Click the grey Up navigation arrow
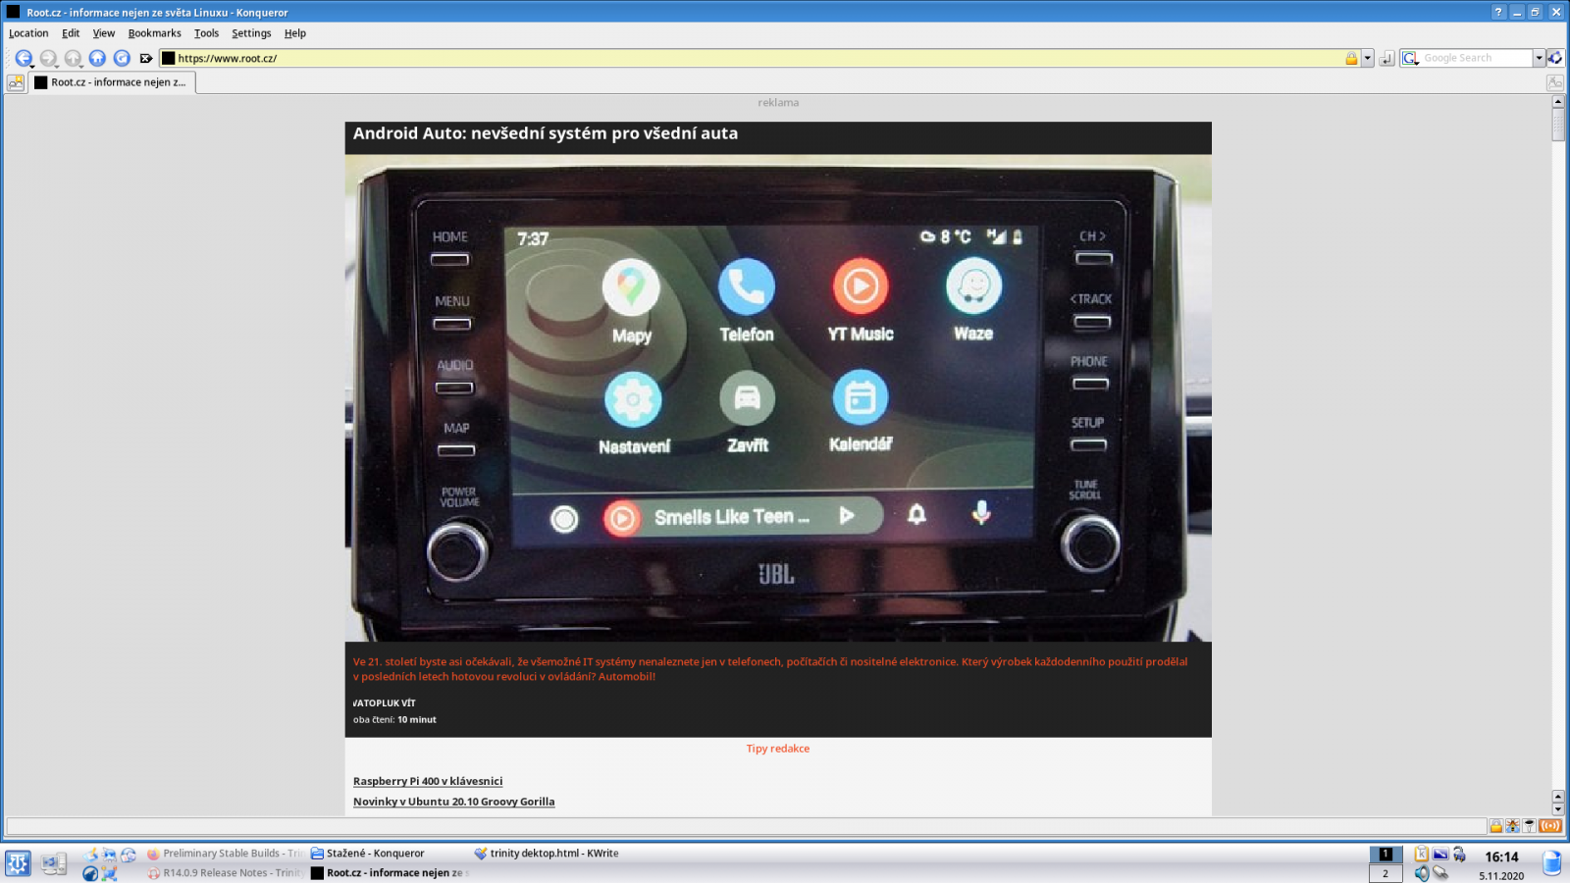Screen dimensions: 1570x883 point(73,58)
